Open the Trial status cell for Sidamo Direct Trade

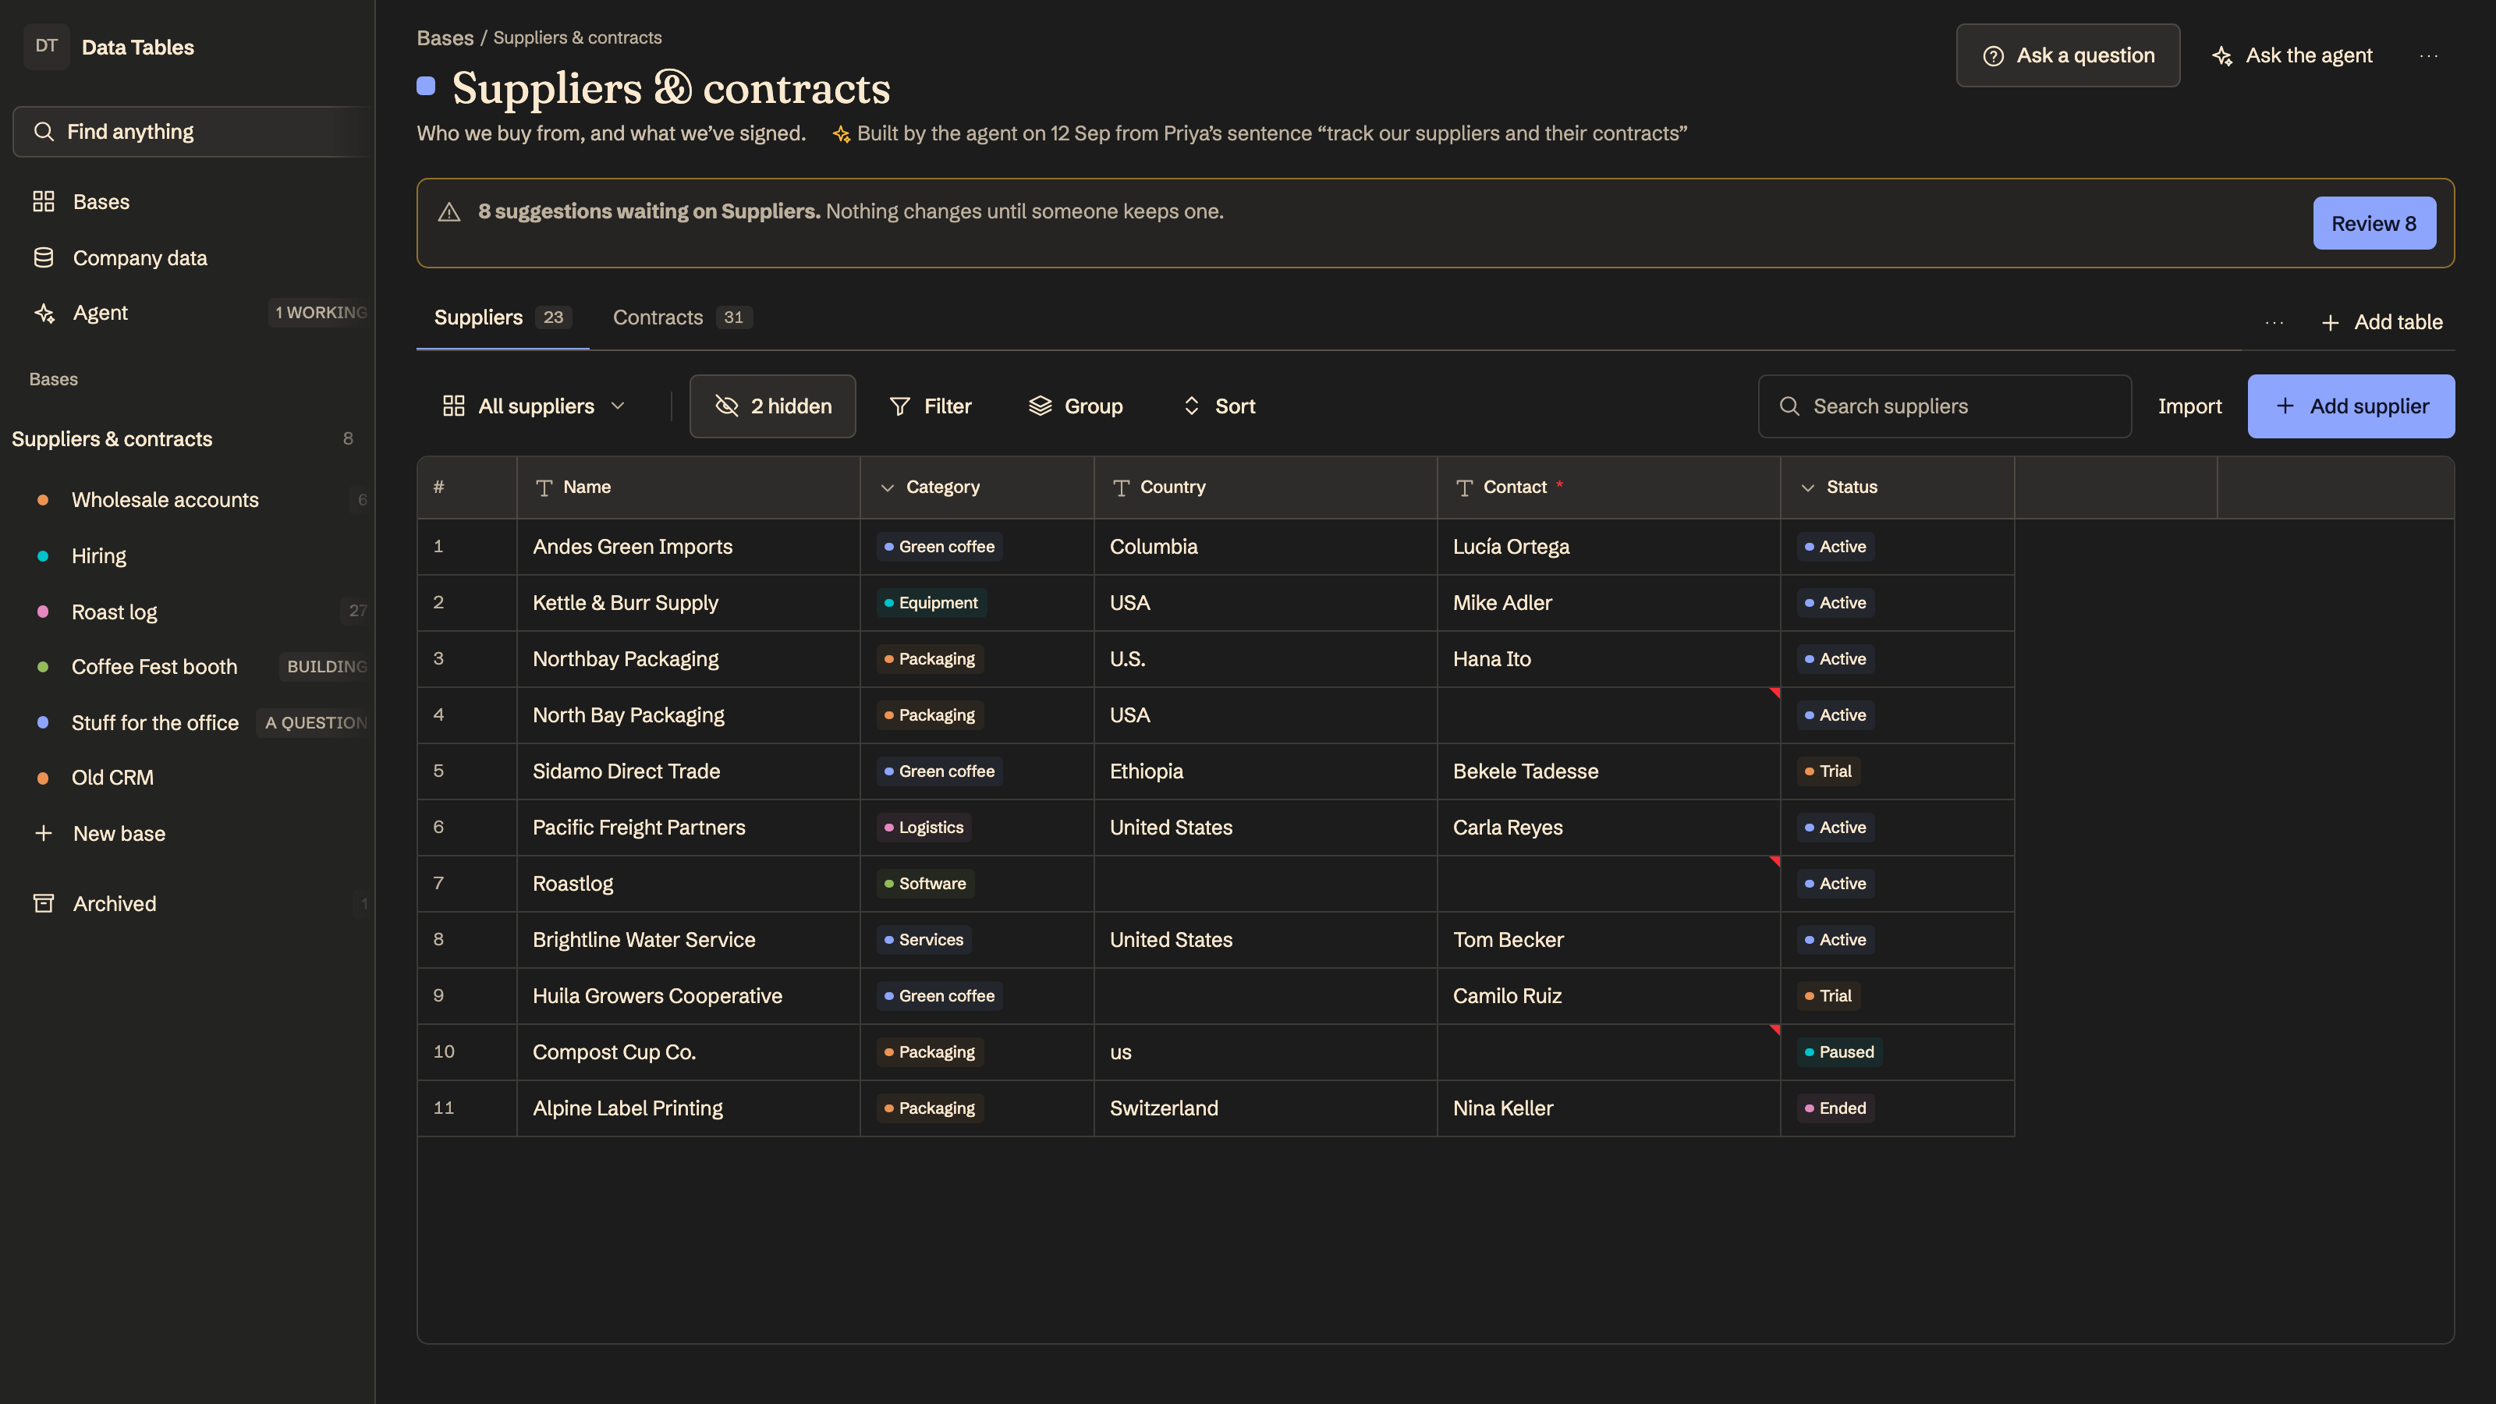[x=1897, y=771]
